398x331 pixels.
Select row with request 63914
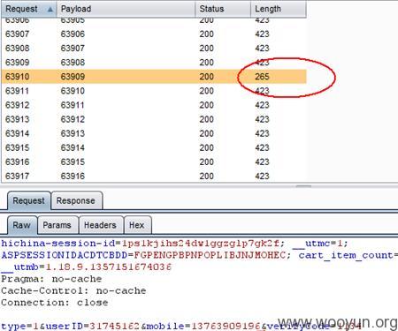click(154, 133)
